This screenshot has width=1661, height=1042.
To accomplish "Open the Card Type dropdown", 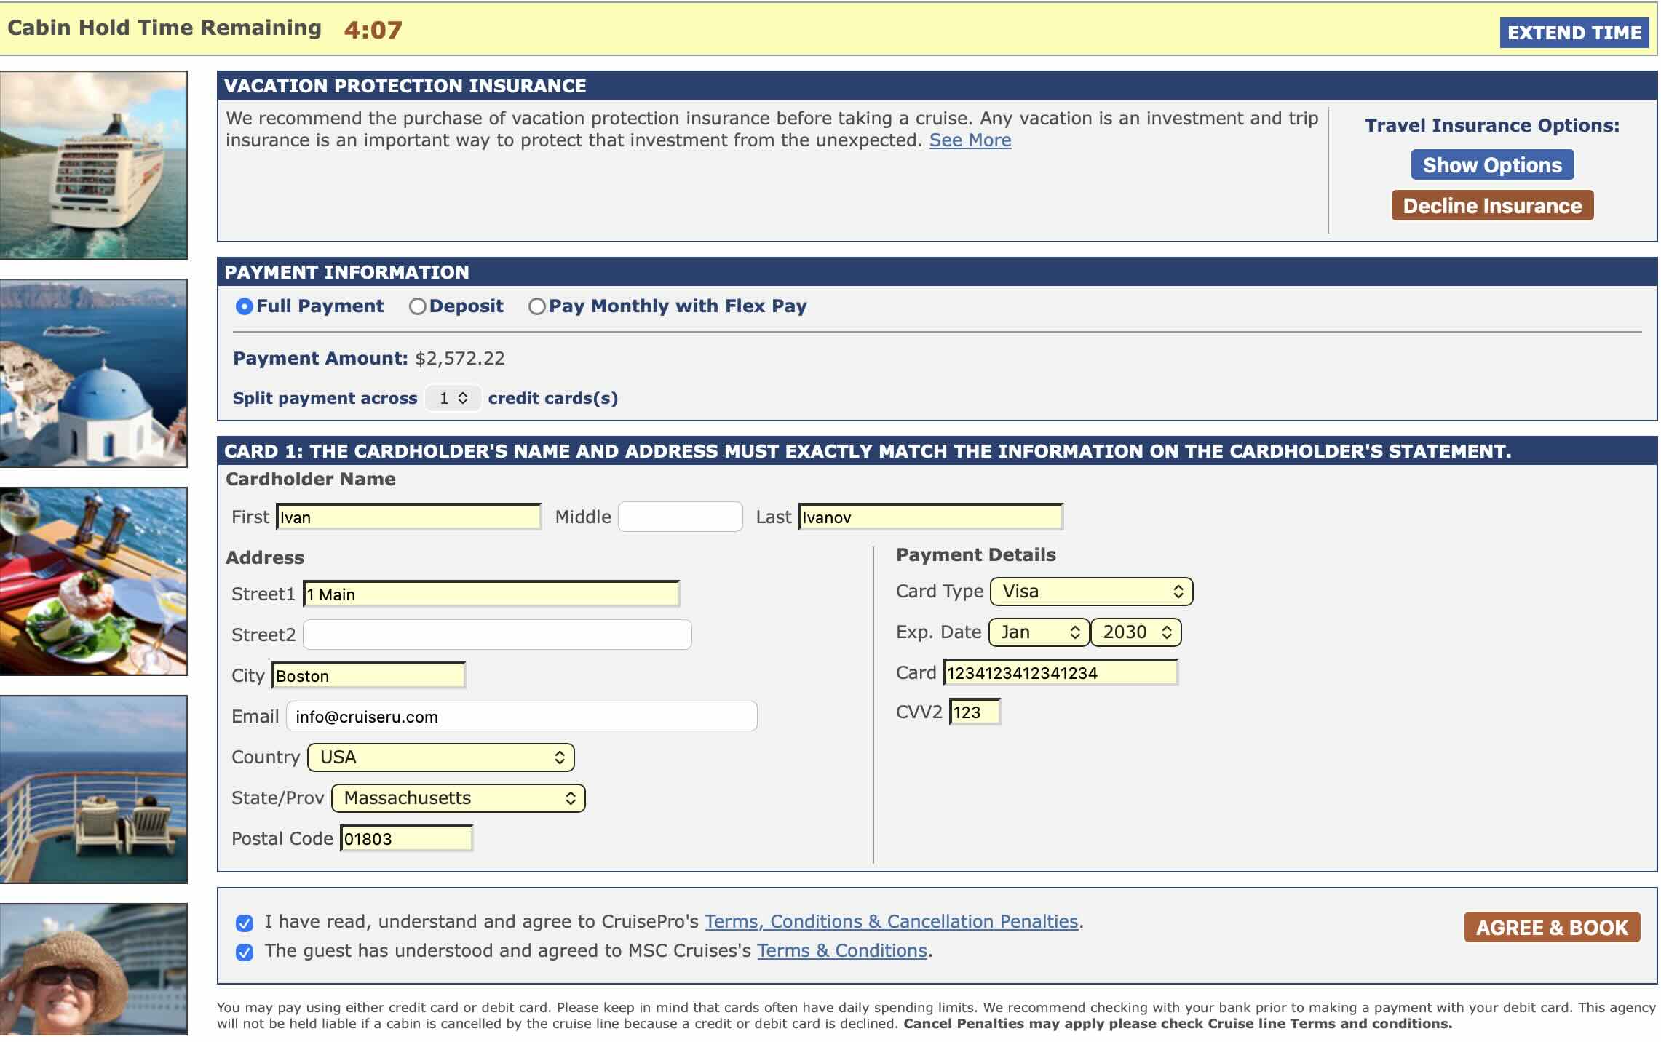I will [x=1091, y=592].
